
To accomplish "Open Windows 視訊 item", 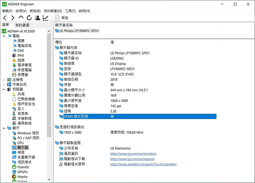I will click(x=26, y=133).
